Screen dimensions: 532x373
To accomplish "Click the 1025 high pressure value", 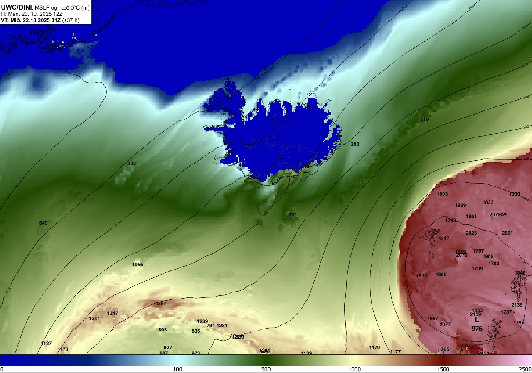I will (x=36, y=32).
